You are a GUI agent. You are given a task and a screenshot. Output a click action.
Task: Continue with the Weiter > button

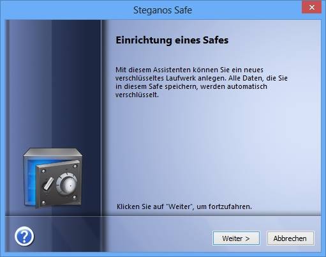pyautogui.click(x=236, y=238)
